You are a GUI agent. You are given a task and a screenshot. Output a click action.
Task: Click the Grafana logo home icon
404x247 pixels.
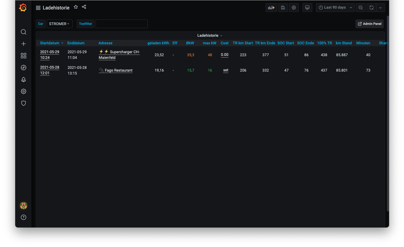tap(23, 8)
